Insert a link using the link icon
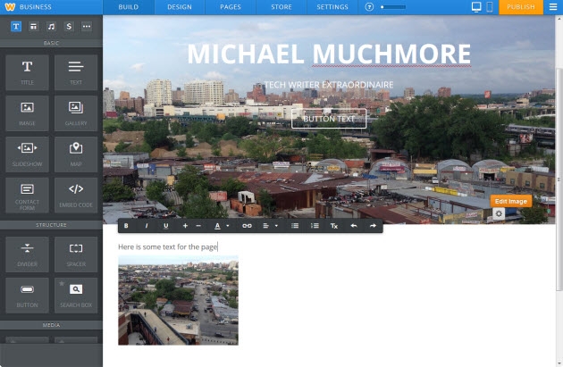This screenshot has height=367, width=563. (247, 226)
